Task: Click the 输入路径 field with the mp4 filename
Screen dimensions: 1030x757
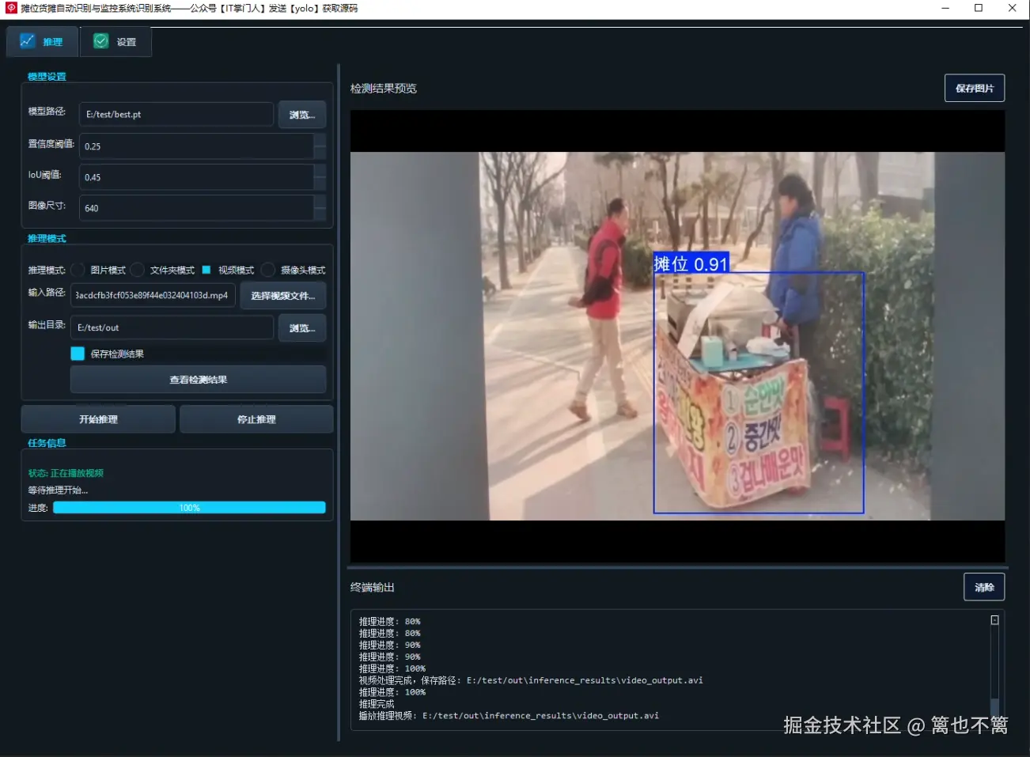Action: [153, 295]
